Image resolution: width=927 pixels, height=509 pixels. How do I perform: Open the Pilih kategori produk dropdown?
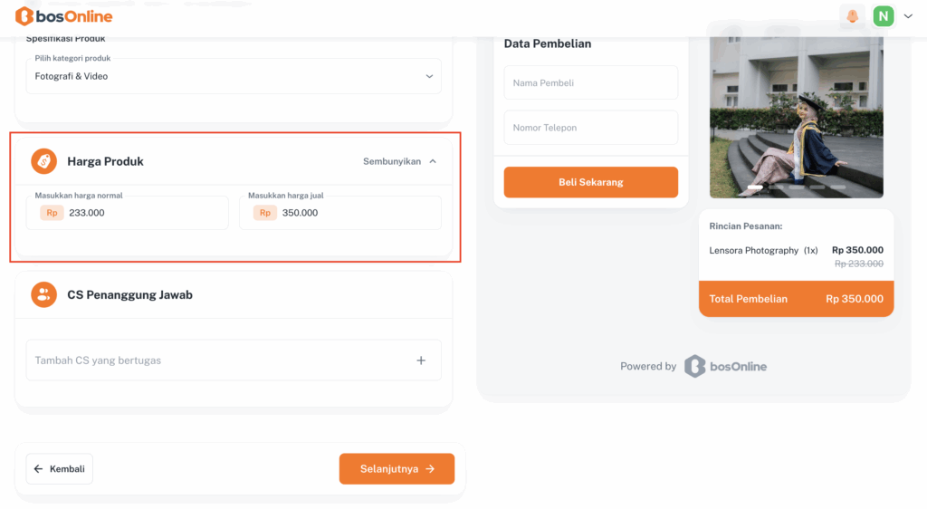(x=234, y=76)
